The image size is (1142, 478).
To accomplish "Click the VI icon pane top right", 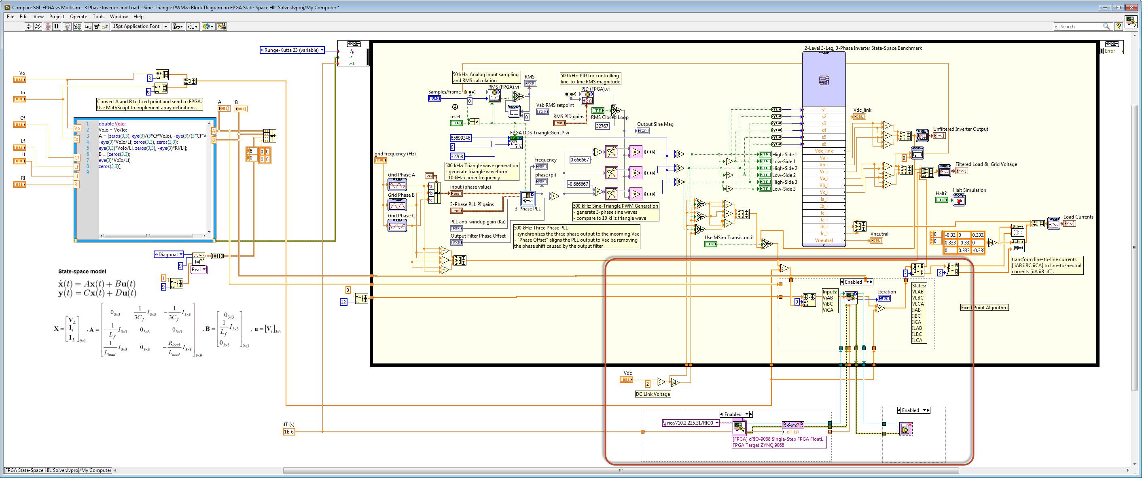I will tap(1131, 21).
